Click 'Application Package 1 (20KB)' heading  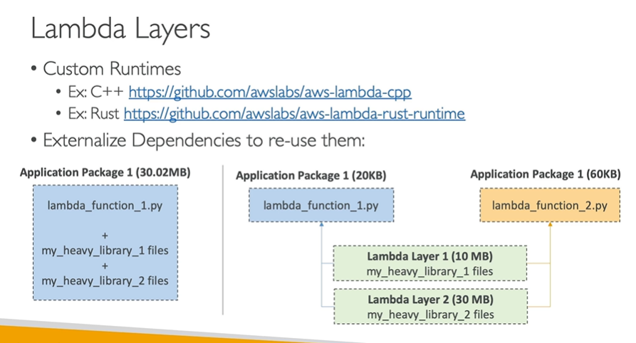311,176
